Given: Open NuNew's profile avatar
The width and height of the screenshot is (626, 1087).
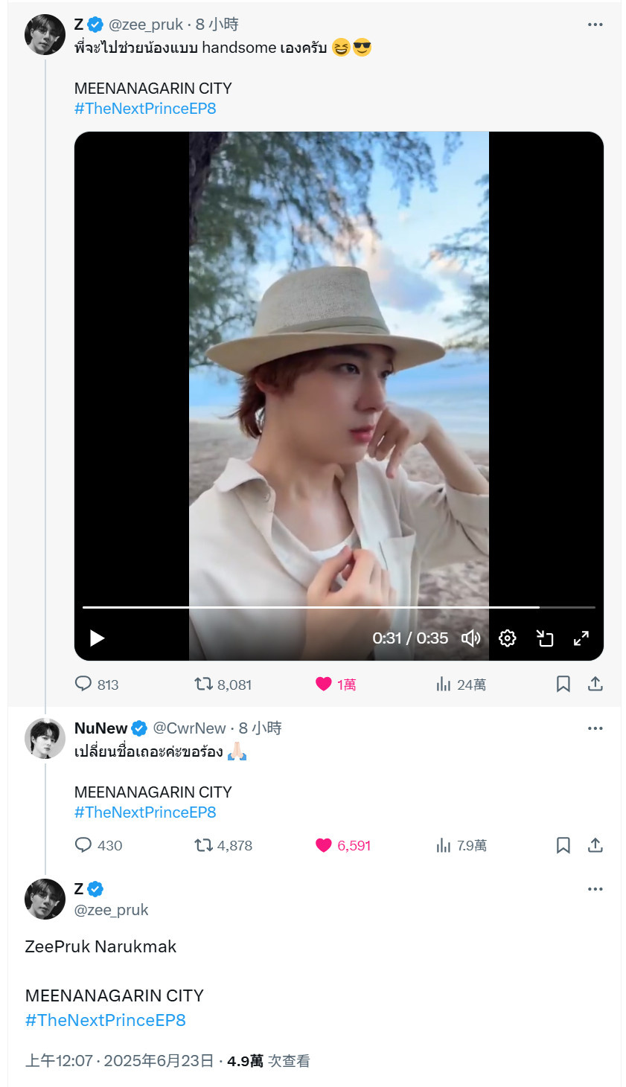Looking at the screenshot, I should (x=45, y=738).
